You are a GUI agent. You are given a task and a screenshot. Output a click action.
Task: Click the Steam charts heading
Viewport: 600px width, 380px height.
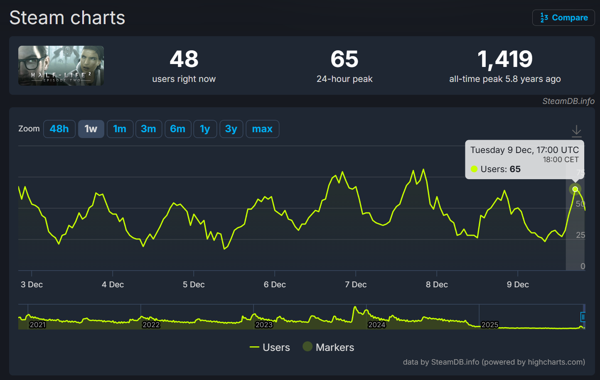tap(67, 18)
